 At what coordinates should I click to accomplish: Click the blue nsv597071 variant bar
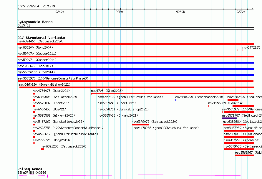pos(135,63)
